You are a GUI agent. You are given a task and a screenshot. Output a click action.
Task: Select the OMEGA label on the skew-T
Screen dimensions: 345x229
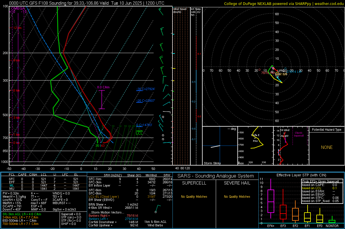click(x=18, y=8)
